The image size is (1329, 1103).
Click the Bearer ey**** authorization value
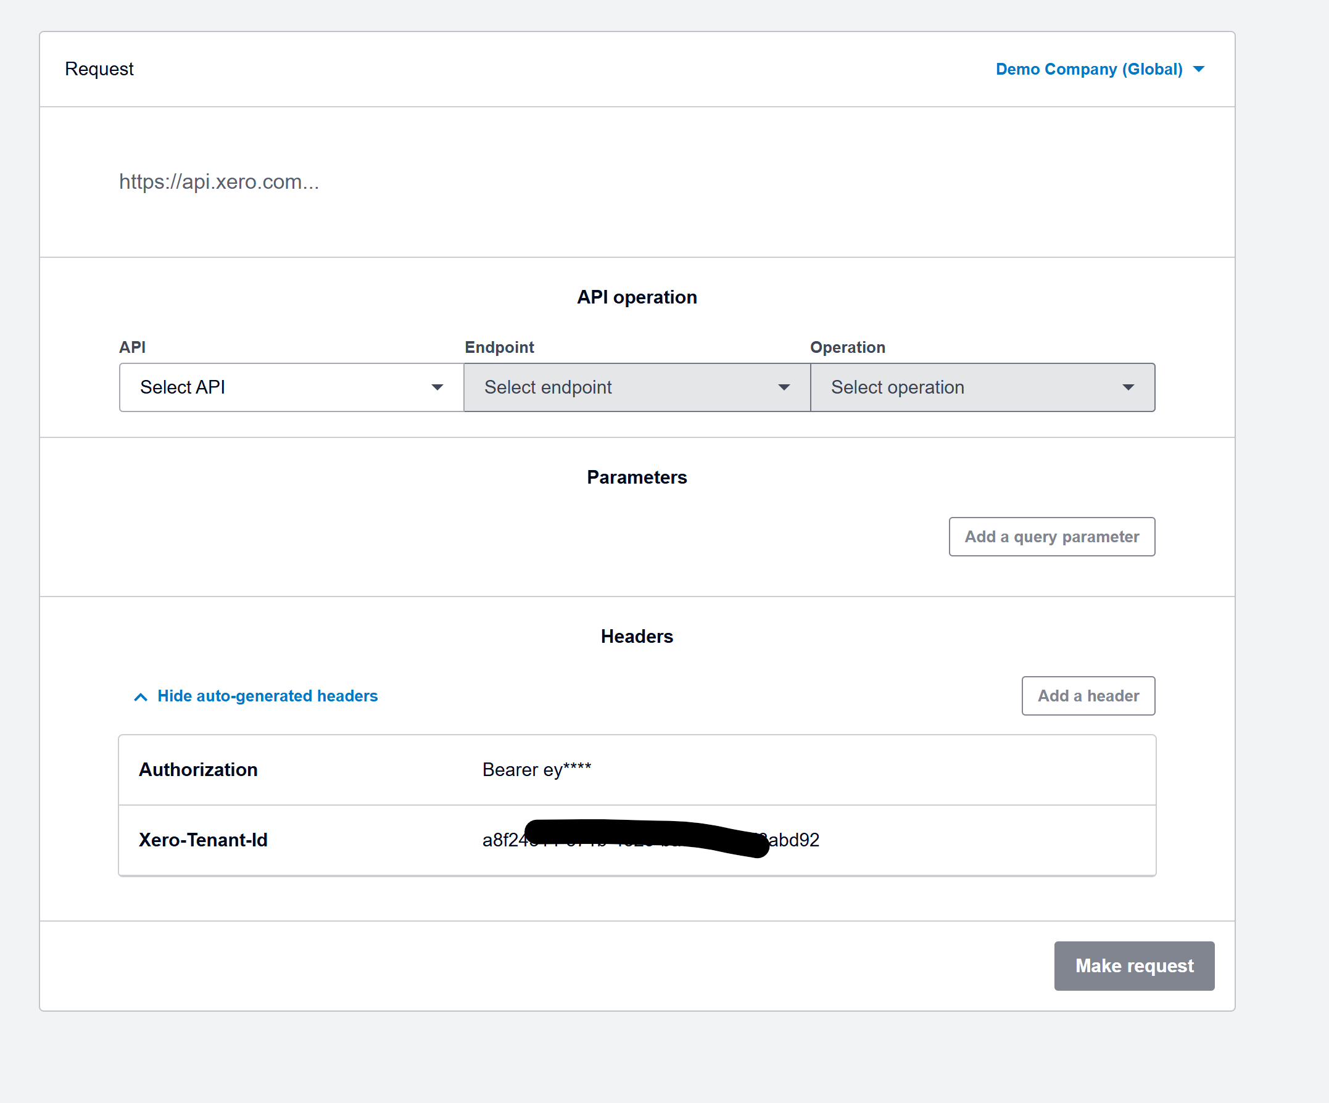[537, 769]
